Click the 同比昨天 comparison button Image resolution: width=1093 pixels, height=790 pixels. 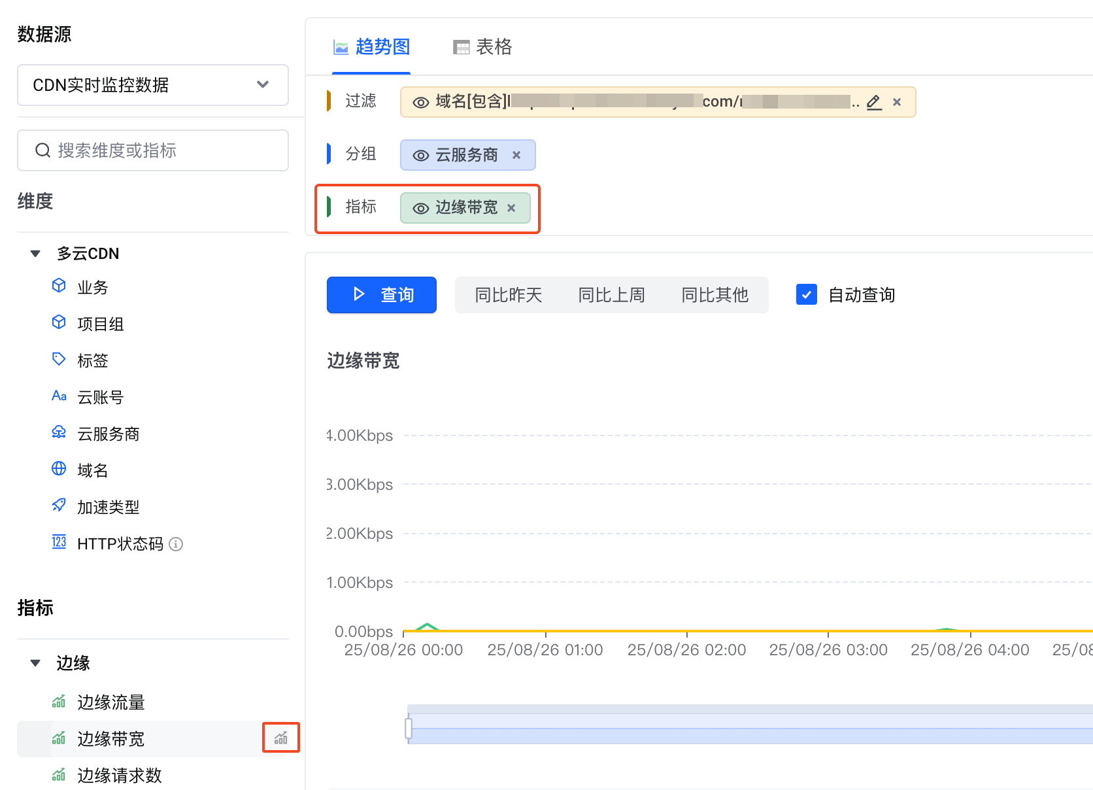[x=508, y=295]
